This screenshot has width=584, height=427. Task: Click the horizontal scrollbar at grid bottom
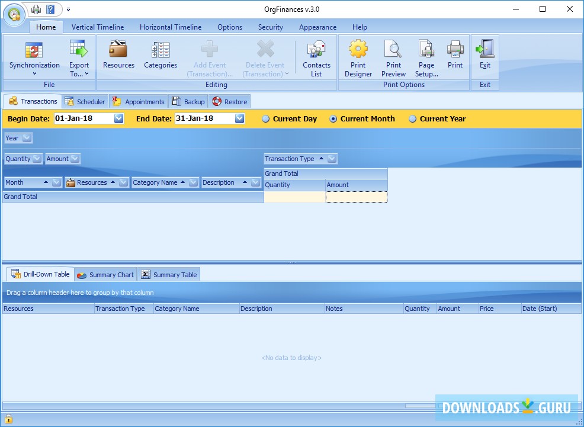tap(291, 406)
